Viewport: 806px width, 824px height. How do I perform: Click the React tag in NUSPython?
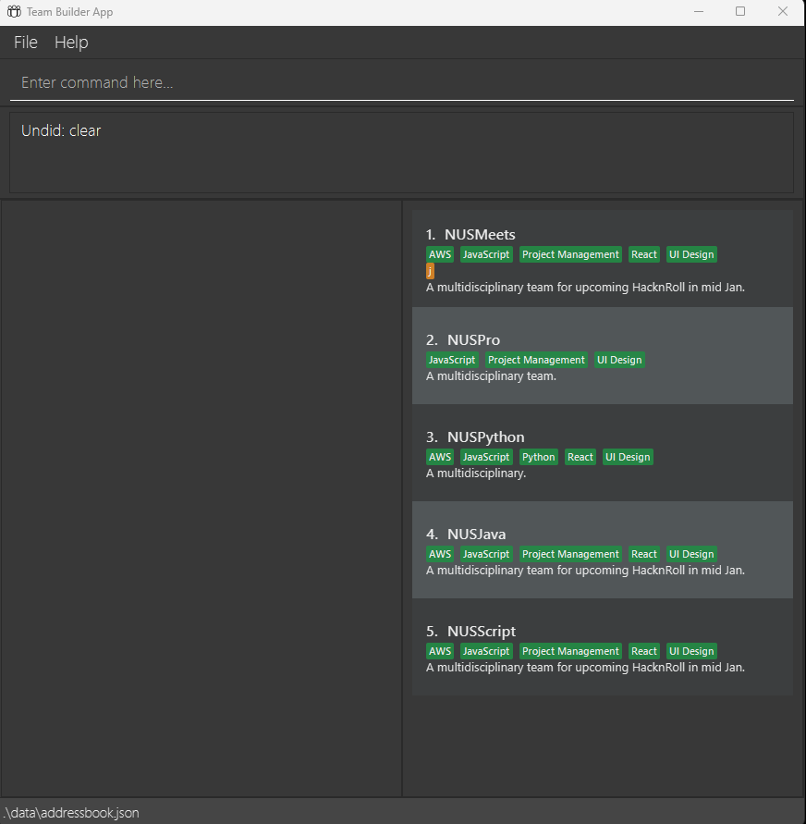click(580, 457)
